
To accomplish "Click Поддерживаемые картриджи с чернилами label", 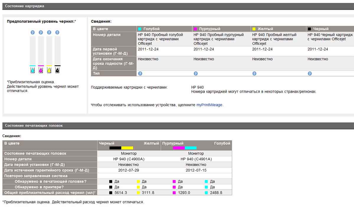I will click(x=129, y=87).
